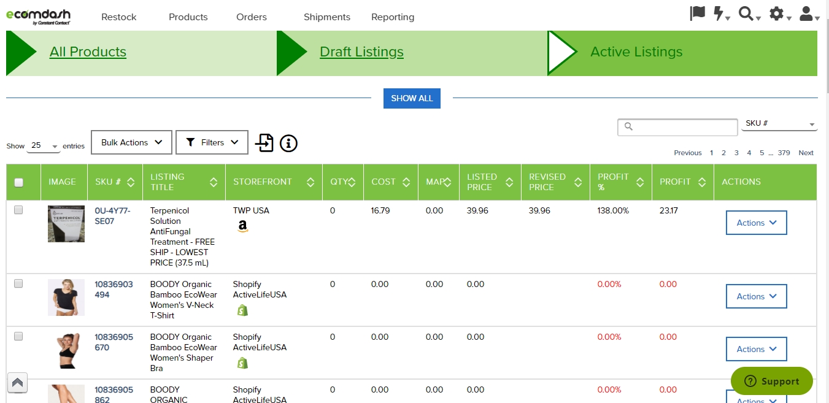Select checkbox for SKU 10836903494 row
Screen dimensions: 829x403
click(x=18, y=284)
